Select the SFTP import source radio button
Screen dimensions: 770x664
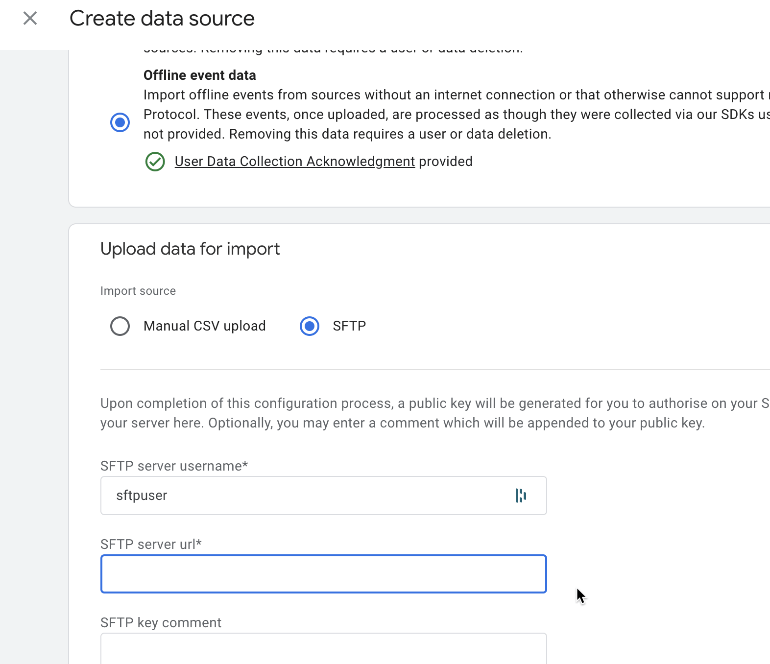point(310,326)
